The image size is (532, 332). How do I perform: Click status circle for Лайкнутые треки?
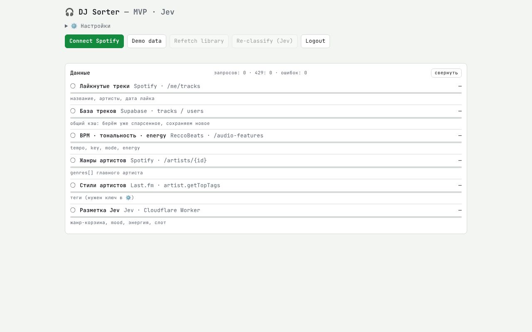[73, 86]
